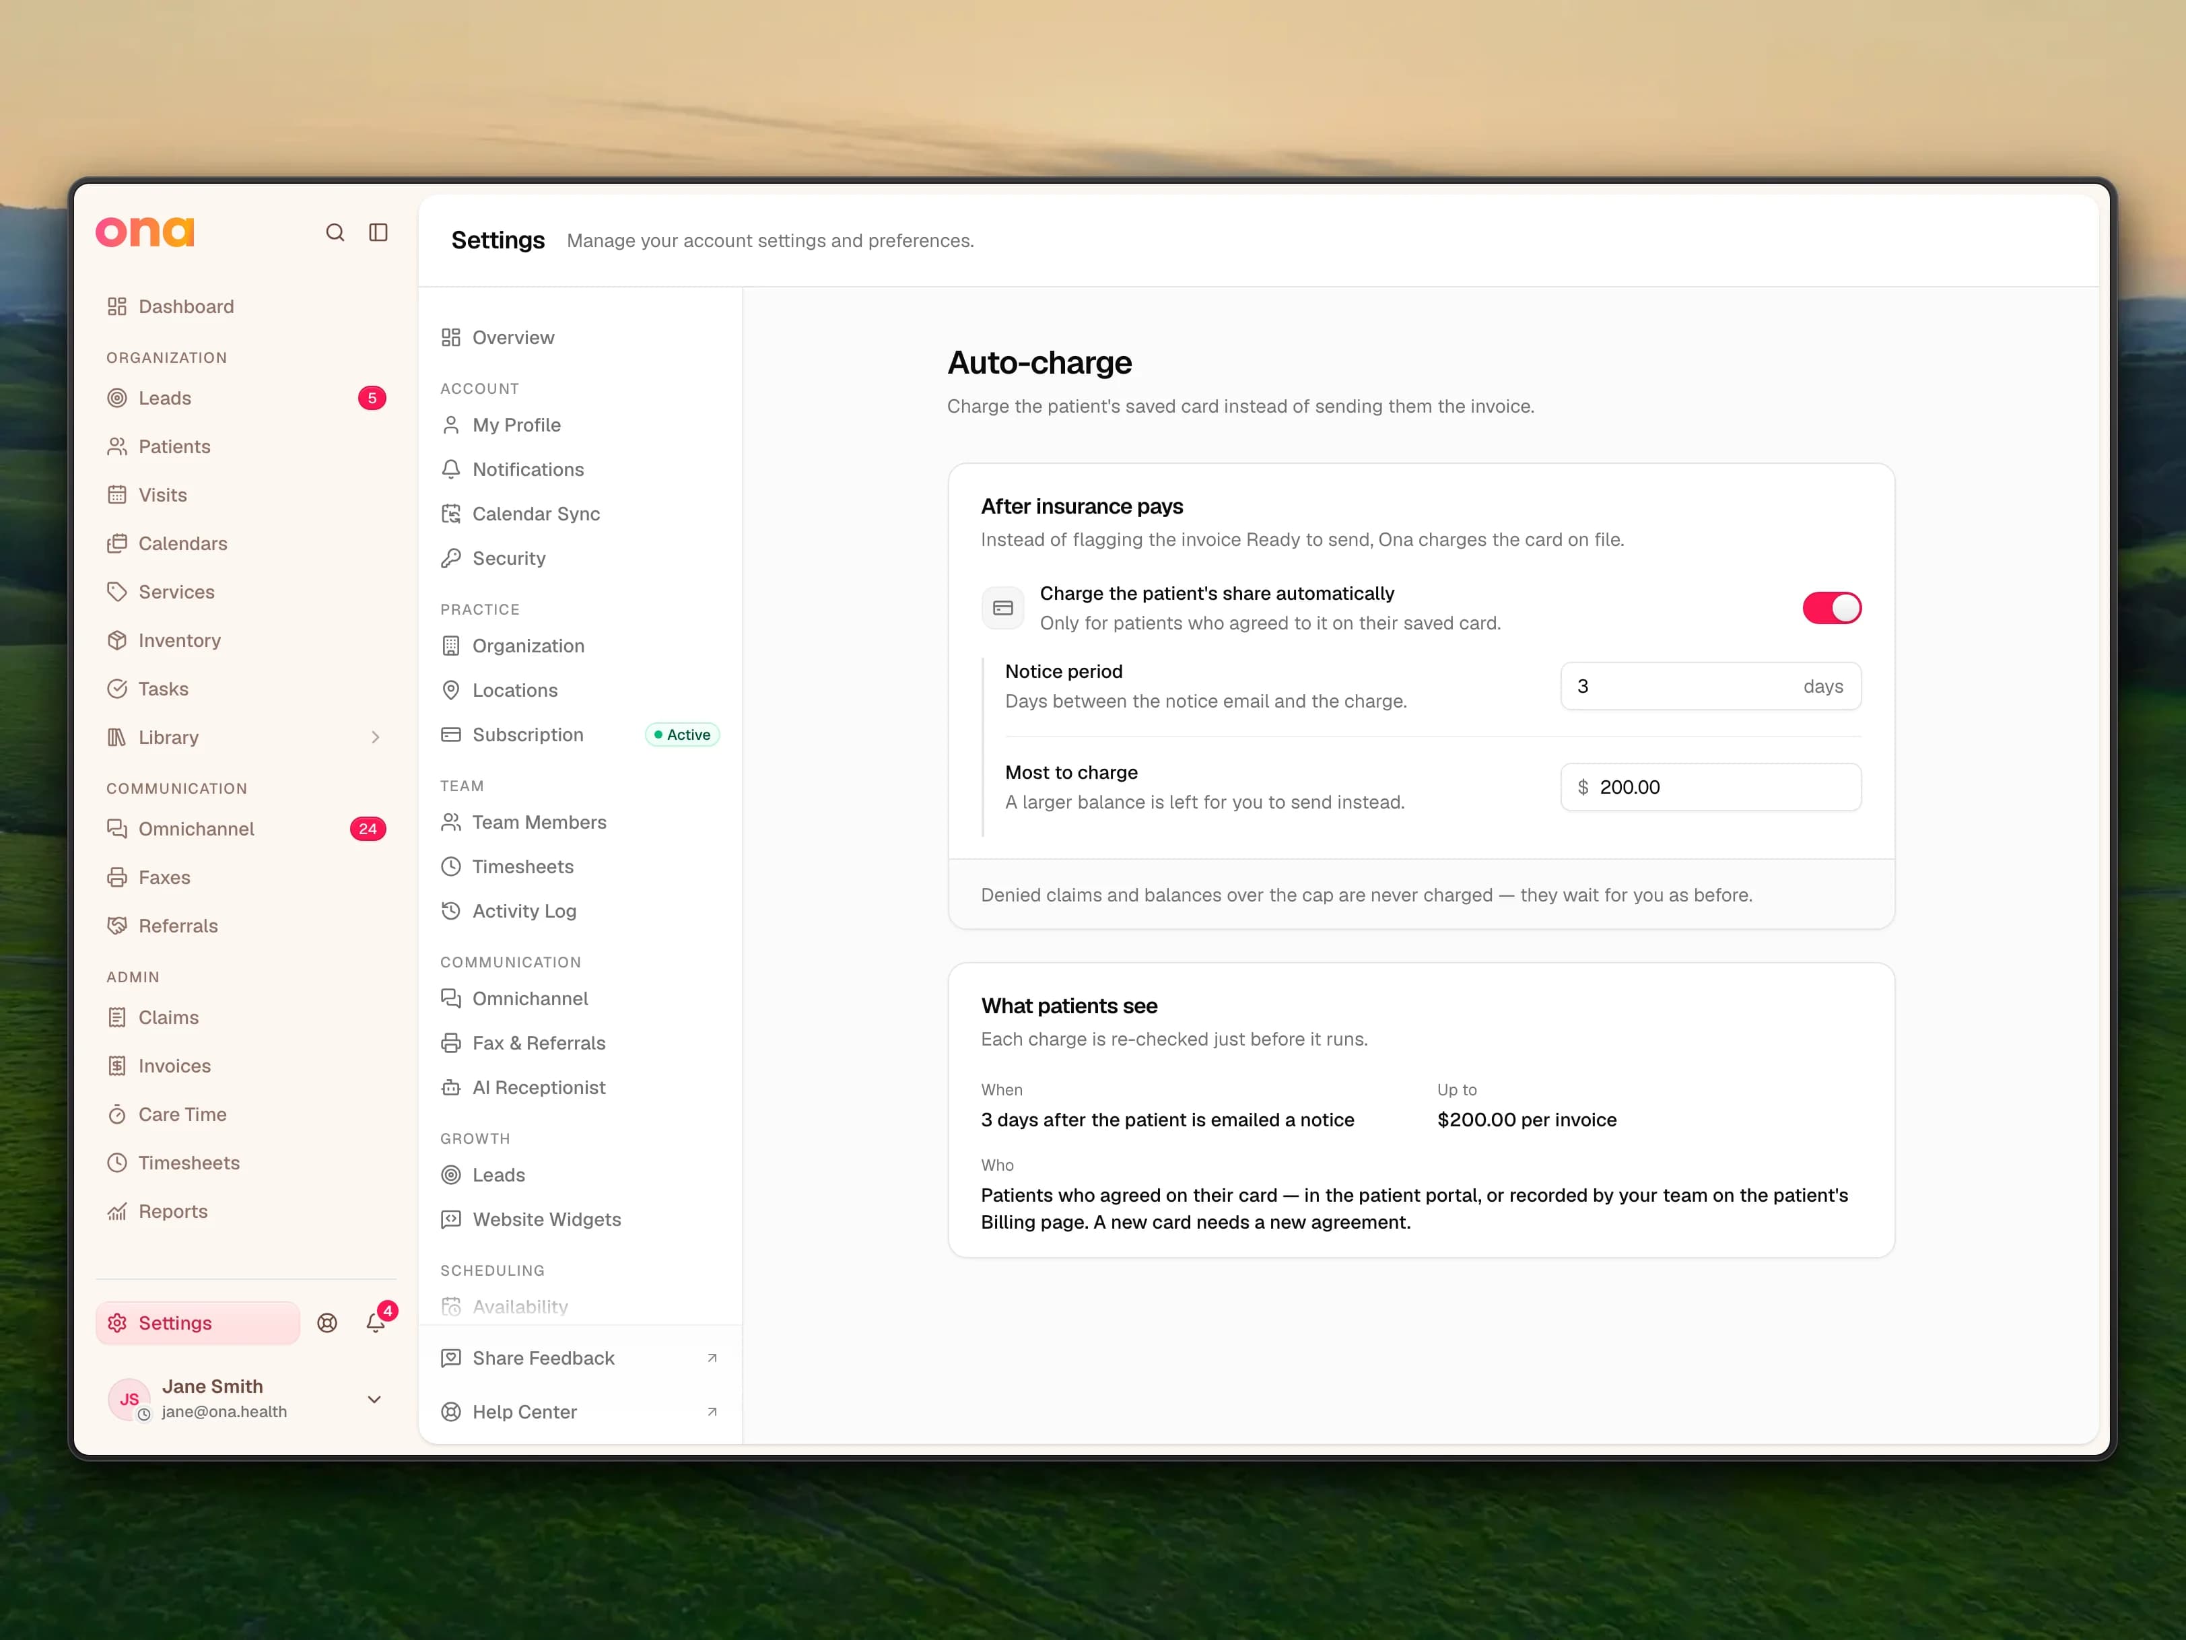Open Help Center external link

[580, 1412]
